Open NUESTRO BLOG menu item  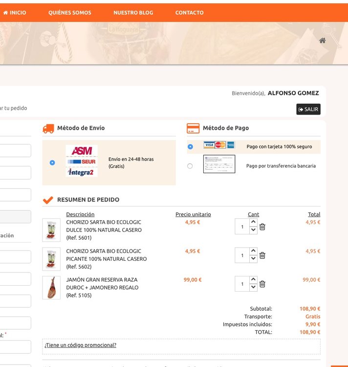(x=133, y=13)
